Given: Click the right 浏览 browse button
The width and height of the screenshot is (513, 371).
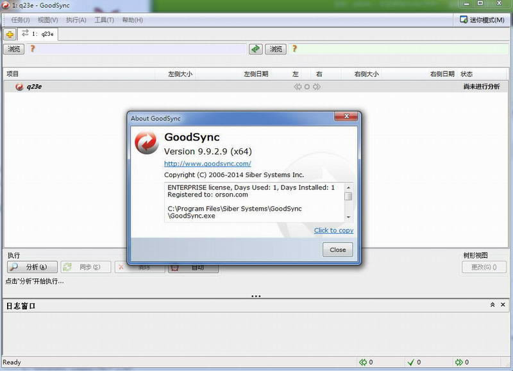Looking at the screenshot, I should (x=276, y=49).
